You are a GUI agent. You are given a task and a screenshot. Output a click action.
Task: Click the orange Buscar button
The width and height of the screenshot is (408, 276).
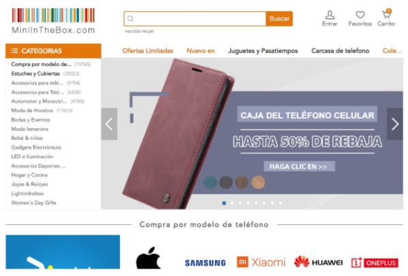coord(279,18)
